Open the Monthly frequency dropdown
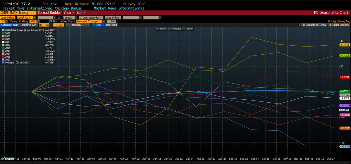This screenshot has width=351, height=164. [78, 25]
